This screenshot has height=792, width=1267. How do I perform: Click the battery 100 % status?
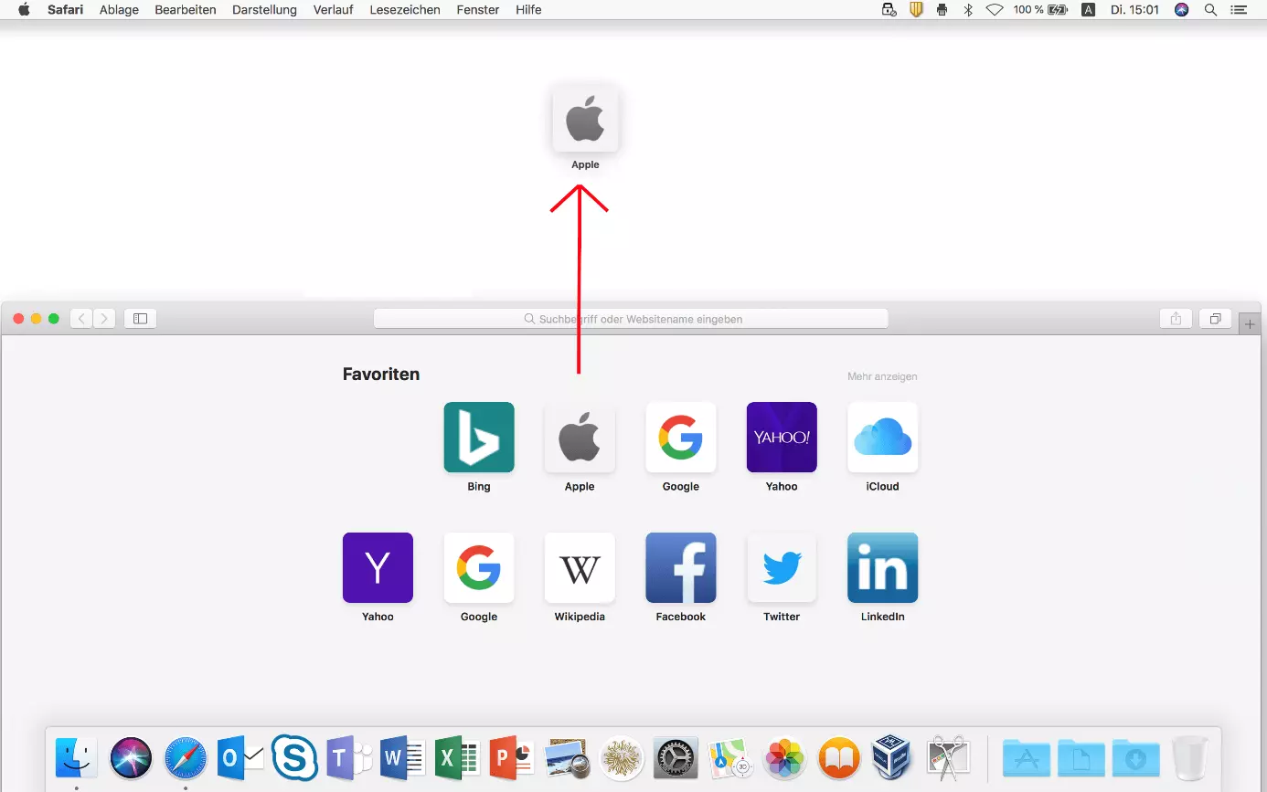point(1040,10)
